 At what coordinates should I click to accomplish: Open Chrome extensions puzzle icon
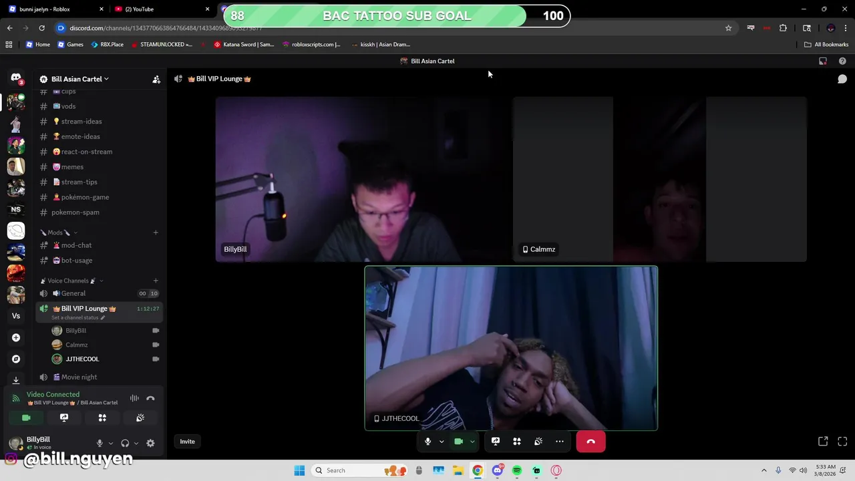[783, 28]
